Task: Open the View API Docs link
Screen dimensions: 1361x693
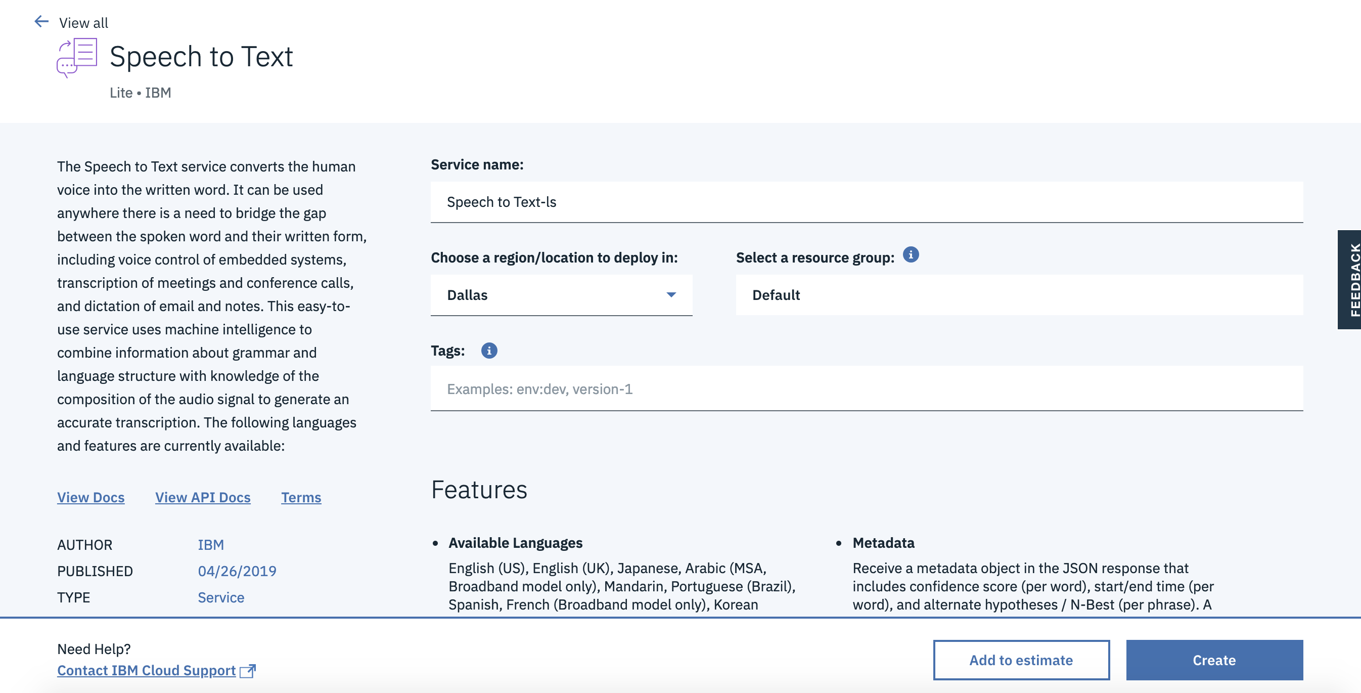Action: pyautogui.click(x=203, y=497)
